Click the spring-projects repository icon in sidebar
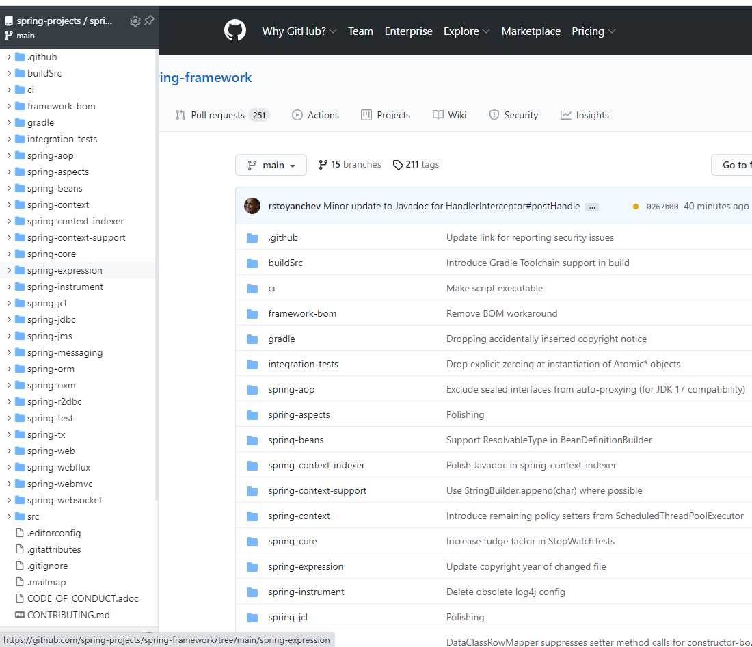Image resolution: width=752 pixels, height=647 pixels. point(9,21)
